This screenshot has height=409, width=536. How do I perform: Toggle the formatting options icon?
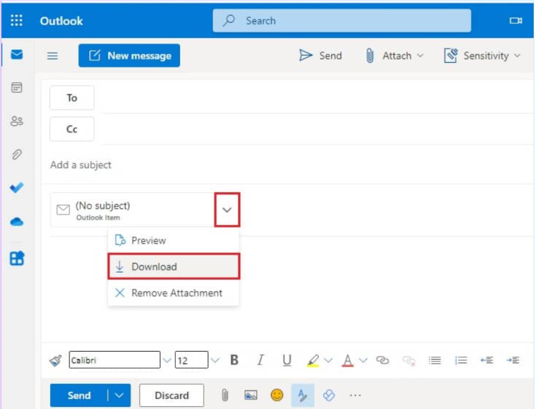[302, 395]
